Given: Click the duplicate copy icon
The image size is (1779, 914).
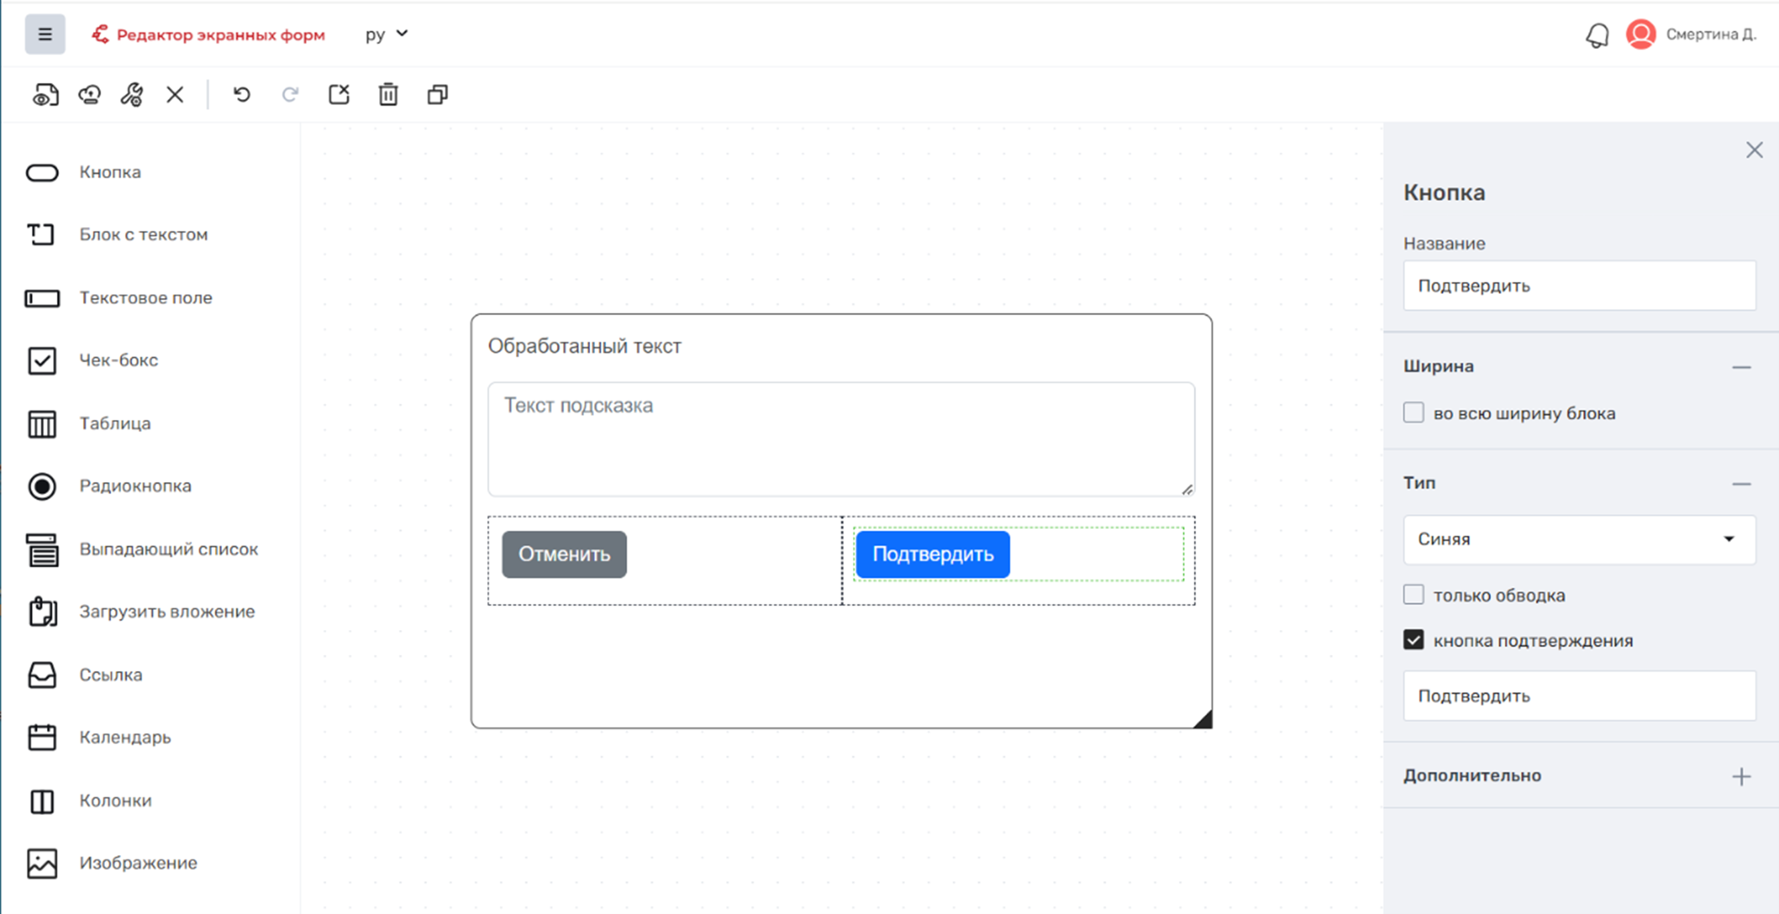Looking at the screenshot, I should pyautogui.click(x=438, y=94).
